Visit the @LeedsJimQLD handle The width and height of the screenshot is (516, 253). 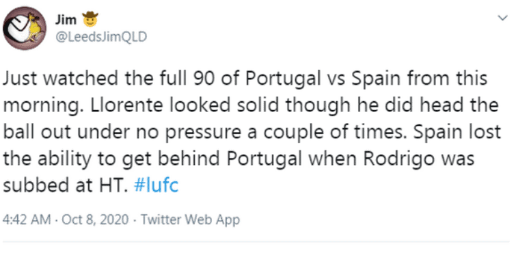(101, 37)
